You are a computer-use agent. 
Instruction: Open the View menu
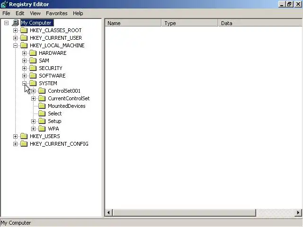click(35, 13)
